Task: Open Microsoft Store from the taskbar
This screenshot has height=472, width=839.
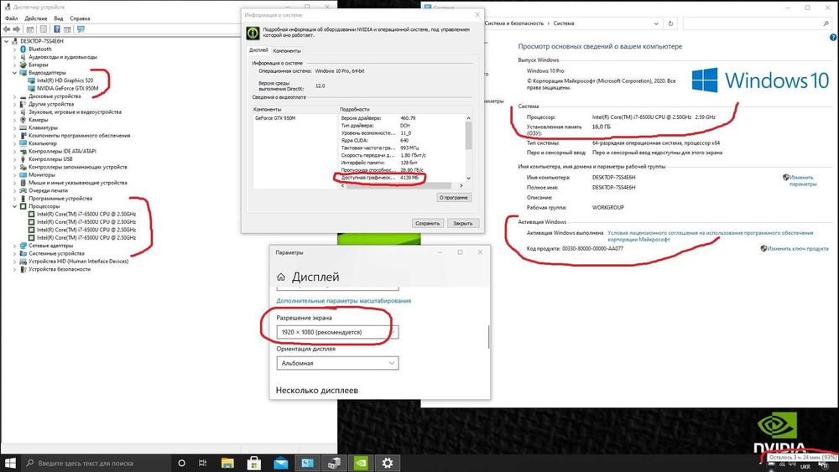Action: 254,463
